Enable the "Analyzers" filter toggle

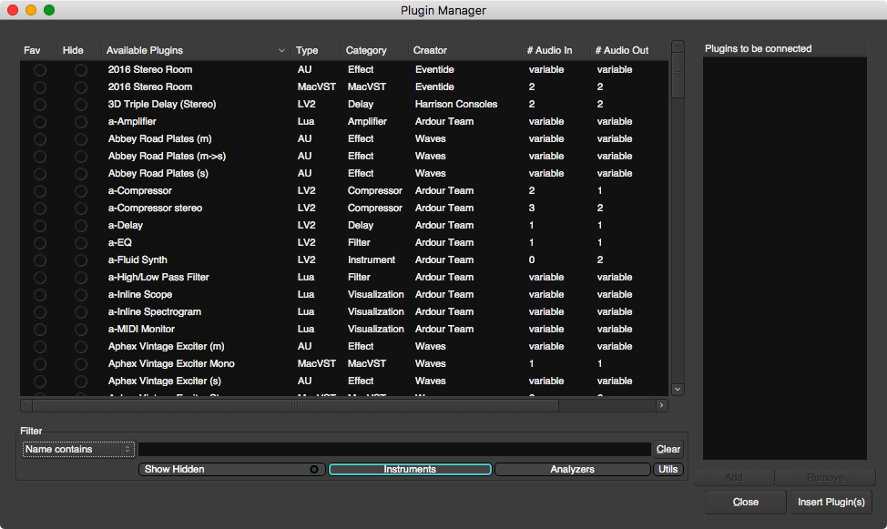click(x=573, y=469)
